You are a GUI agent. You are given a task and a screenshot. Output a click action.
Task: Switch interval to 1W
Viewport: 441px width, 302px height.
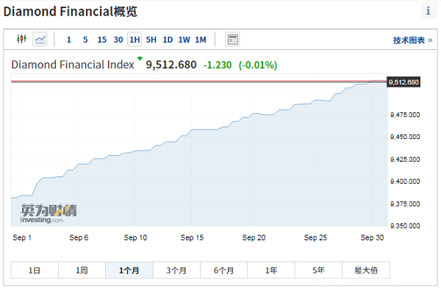(x=184, y=40)
